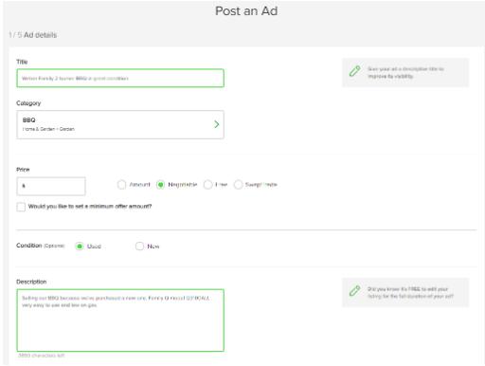485x366 pixels.
Task: Click the 1/5 Ad details step label
Action: pyautogui.click(x=33, y=35)
